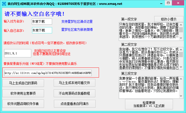Click the app icon in title bar
This screenshot has height=113, width=186.
pyautogui.click(x=4, y=4)
